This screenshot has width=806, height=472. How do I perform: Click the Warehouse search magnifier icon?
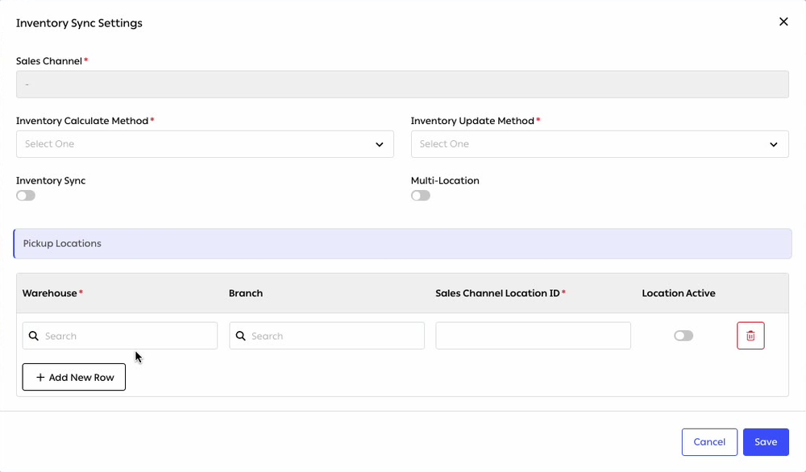point(33,336)
